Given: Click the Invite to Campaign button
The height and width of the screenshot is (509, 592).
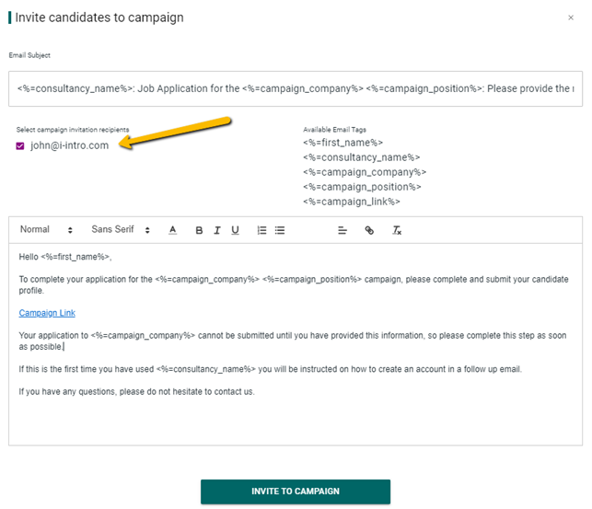Looking at the screenshot, I should click(x=296, y=492).
